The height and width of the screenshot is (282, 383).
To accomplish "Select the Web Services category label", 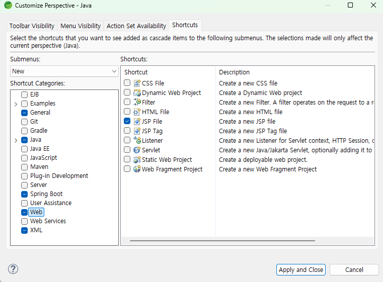I will (x=48, y=221).
